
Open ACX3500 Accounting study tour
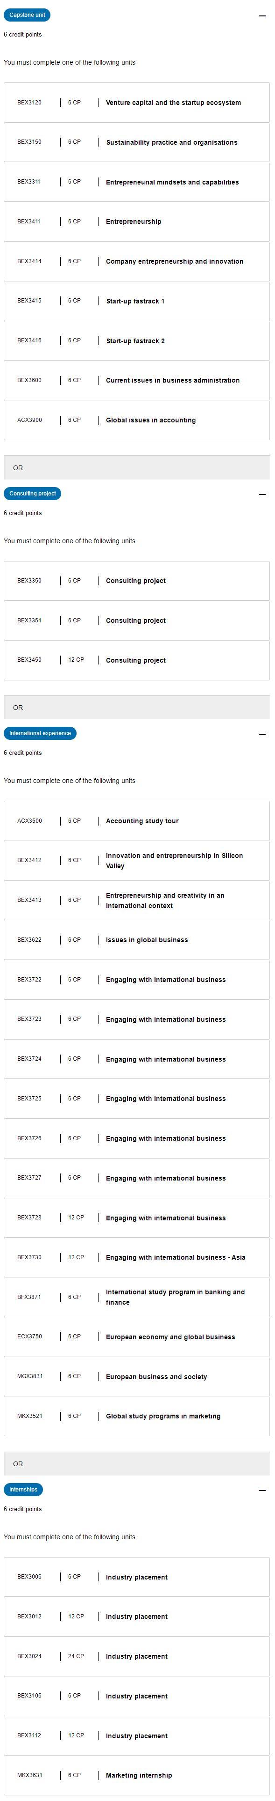tap(136, 821)
